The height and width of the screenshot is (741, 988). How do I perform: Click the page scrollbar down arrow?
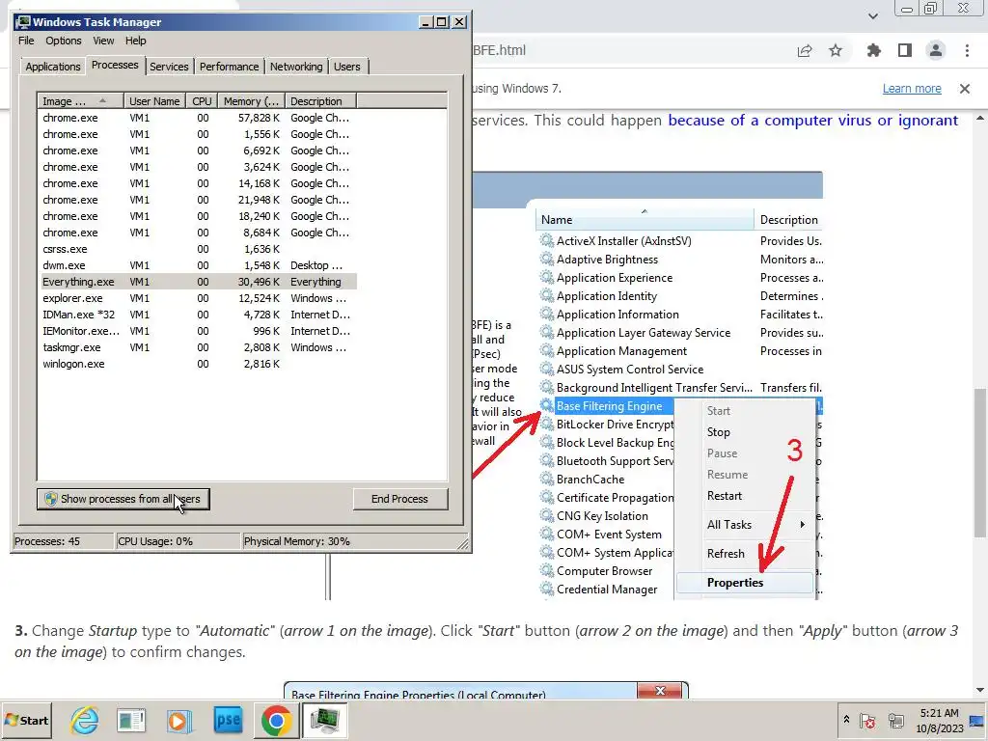[980, 691]
